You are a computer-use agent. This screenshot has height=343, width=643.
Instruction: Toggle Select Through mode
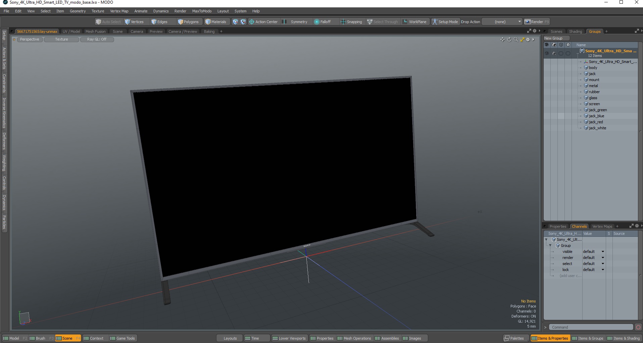(383, 22)
